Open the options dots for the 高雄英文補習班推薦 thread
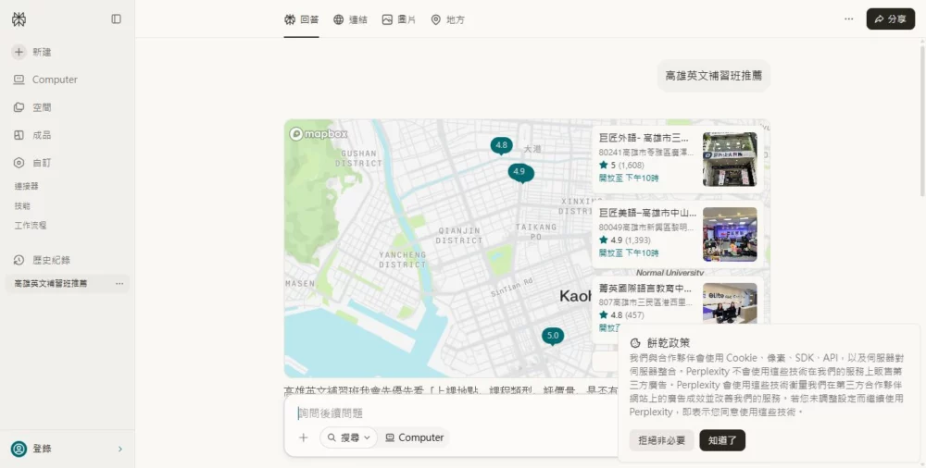926x468 pixels. tap(119, 284)
